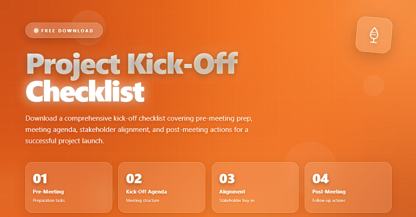Viewport: 416px width, 217px height.
Task: Click the "03" number label
Action: pos(227,178)
